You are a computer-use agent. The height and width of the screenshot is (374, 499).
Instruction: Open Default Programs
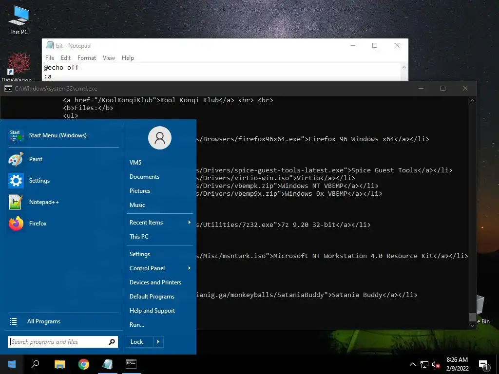coord(160,297)
